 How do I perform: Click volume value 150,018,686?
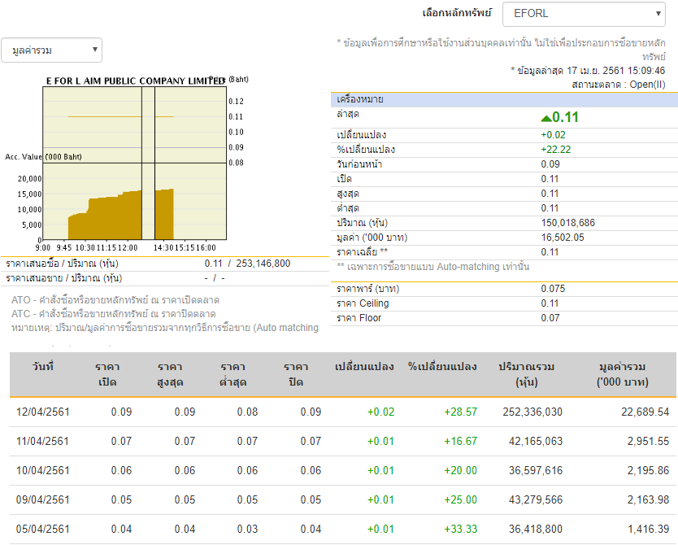tap(567, 223)
